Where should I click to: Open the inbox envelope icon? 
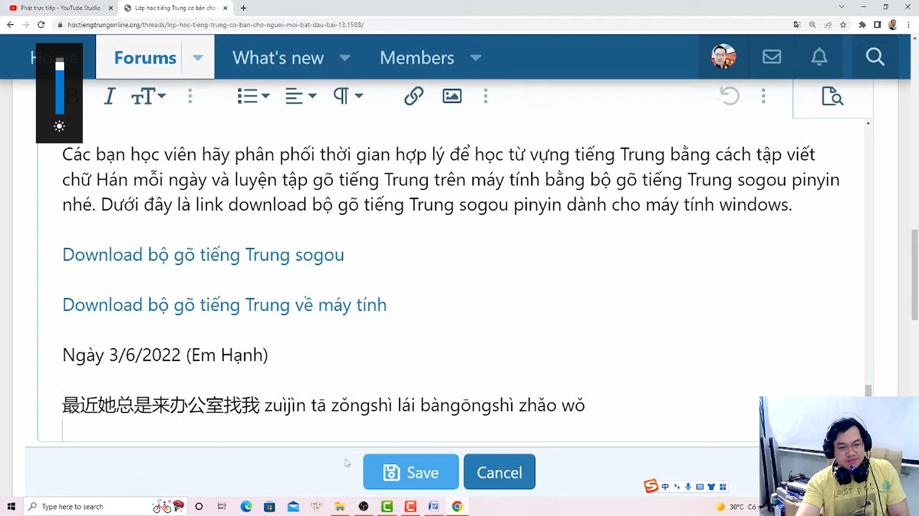click(772, 57)
